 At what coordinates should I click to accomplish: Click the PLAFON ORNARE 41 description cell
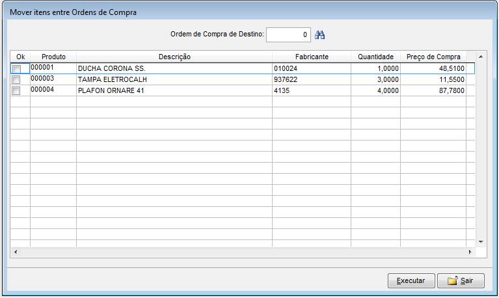174,90
